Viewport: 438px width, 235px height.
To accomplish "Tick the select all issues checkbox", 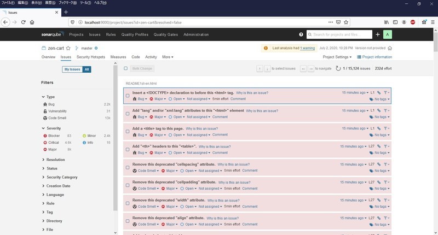I will coord(126,68).
